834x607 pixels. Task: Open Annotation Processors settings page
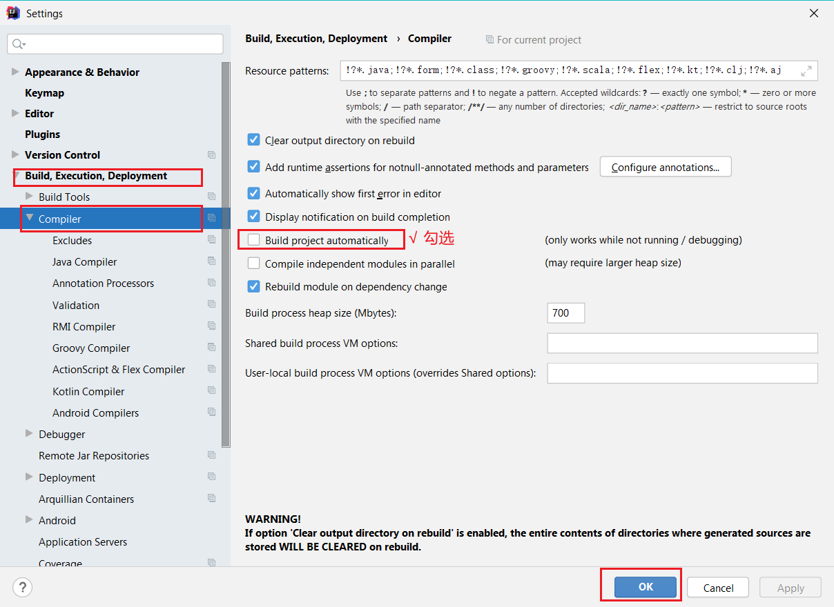click(x=103, y=283)
